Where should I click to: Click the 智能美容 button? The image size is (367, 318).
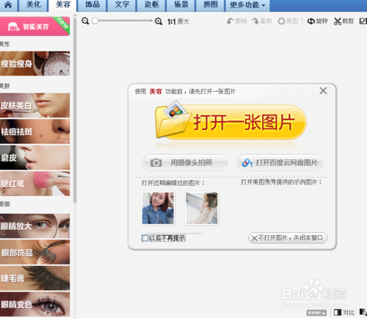tap(34, 26)
